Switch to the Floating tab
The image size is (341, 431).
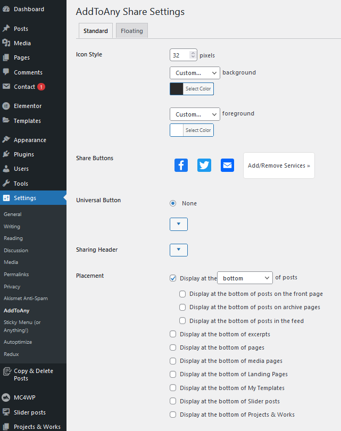[x=131, y=31]
